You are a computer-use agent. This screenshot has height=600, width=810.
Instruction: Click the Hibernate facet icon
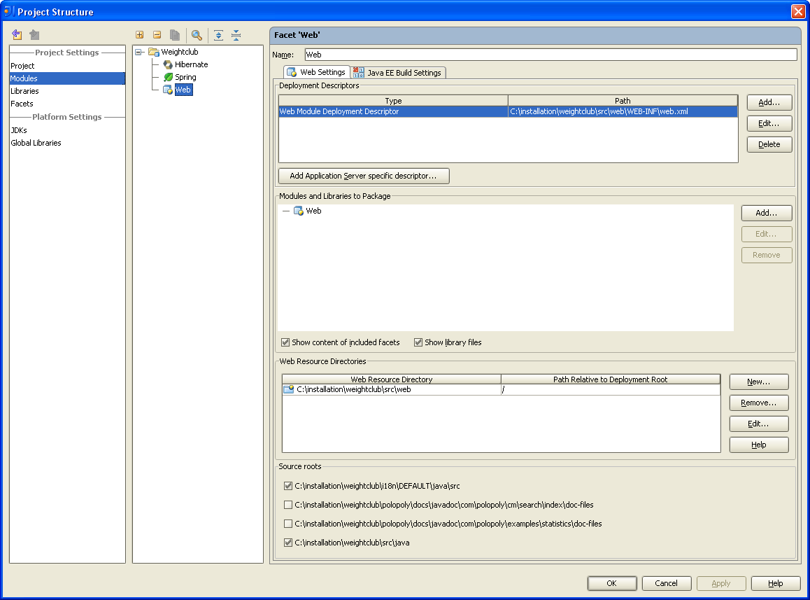168,64
